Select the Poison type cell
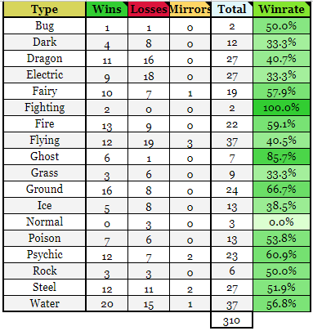Viewport: 313px width, 331px height. click(x=45, y=239)
